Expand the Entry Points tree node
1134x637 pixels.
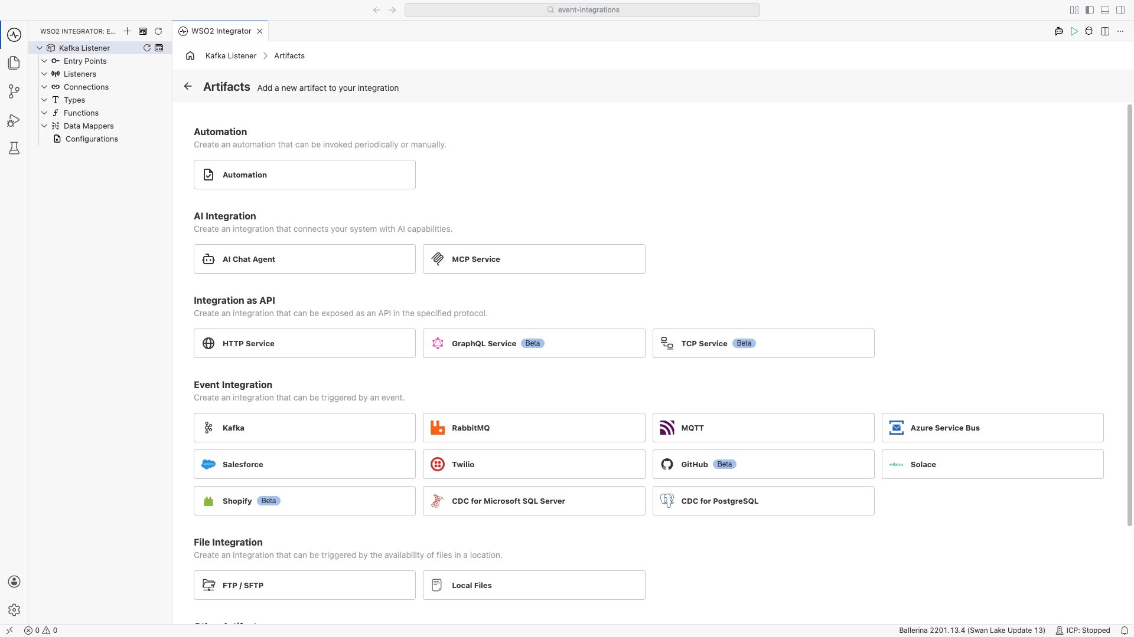pos(44,61)
